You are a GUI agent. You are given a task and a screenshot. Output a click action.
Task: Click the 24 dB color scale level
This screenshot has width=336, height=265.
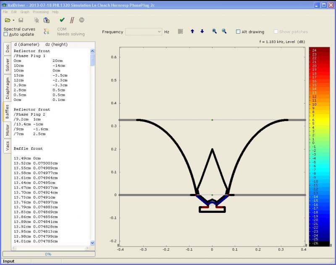[x=314, y=50]
